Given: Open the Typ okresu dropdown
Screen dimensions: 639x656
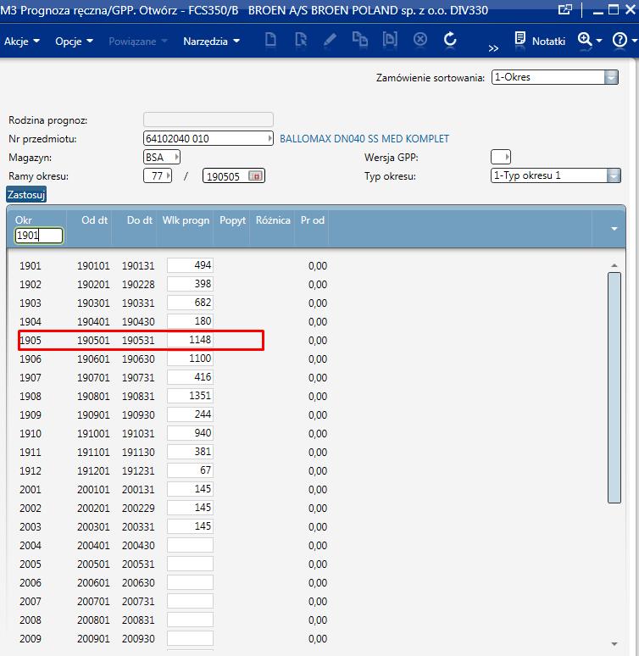Looking at the screenshot, I should (x=614, y=175).
